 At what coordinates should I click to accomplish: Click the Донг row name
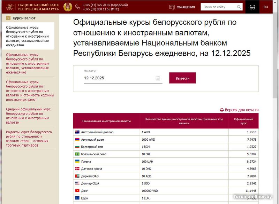pos(84,191)
